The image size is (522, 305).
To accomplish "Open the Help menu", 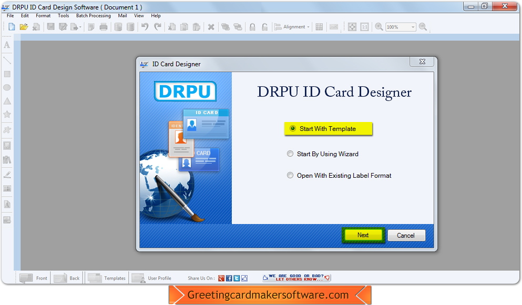I will (x=156, y=16).
